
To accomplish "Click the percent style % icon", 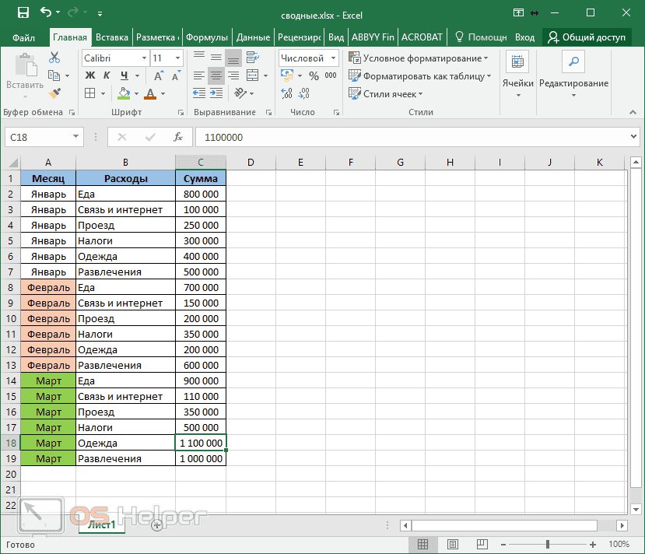I will [312, 75].
